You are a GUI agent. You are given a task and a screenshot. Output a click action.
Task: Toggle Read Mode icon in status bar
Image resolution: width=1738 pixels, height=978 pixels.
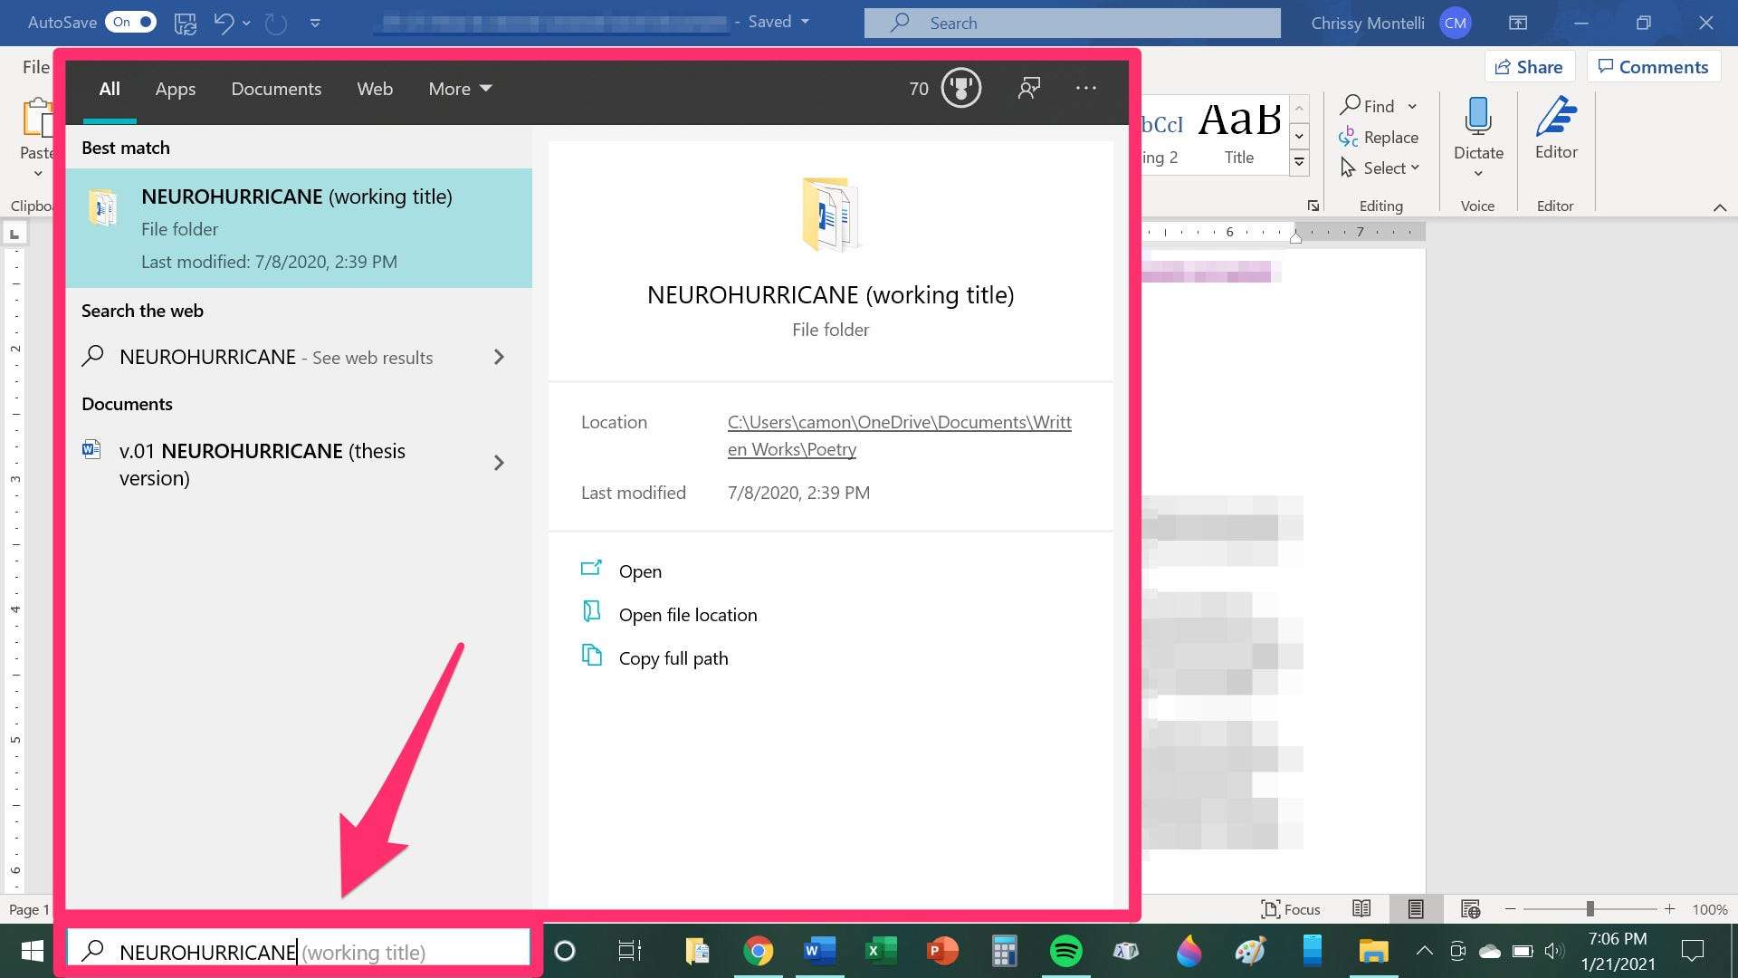[x=1361, y=909]
